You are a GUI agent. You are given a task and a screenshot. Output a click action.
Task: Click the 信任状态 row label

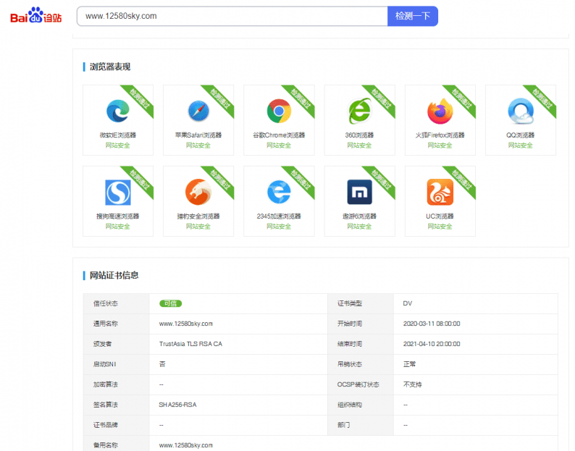click(106, 303)
